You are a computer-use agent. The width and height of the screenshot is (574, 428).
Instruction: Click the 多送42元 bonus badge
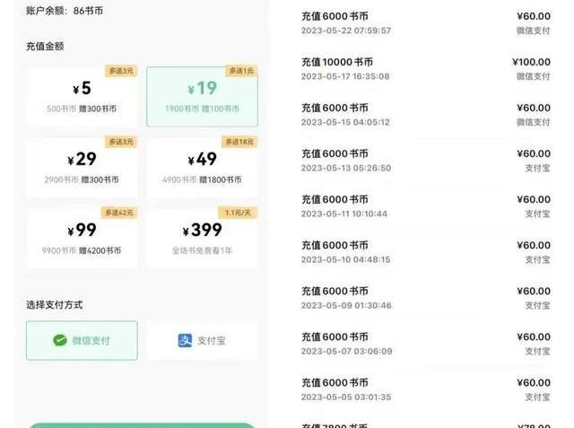pyautogui.click(x=119, y=214)
